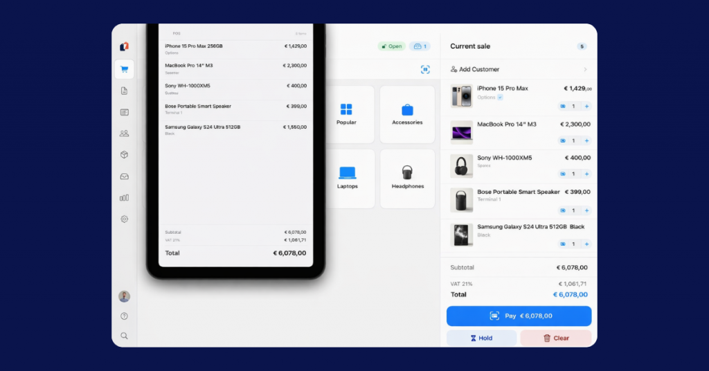Select the Headphones category tile

pos(407,177)
